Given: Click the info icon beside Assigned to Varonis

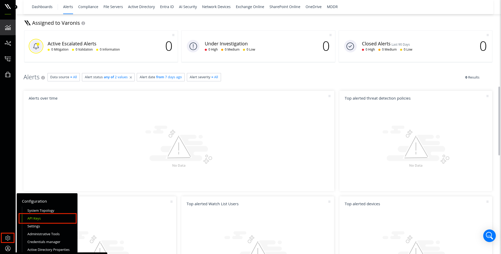Looking at the screenshot, I should [x=83, y=23].
